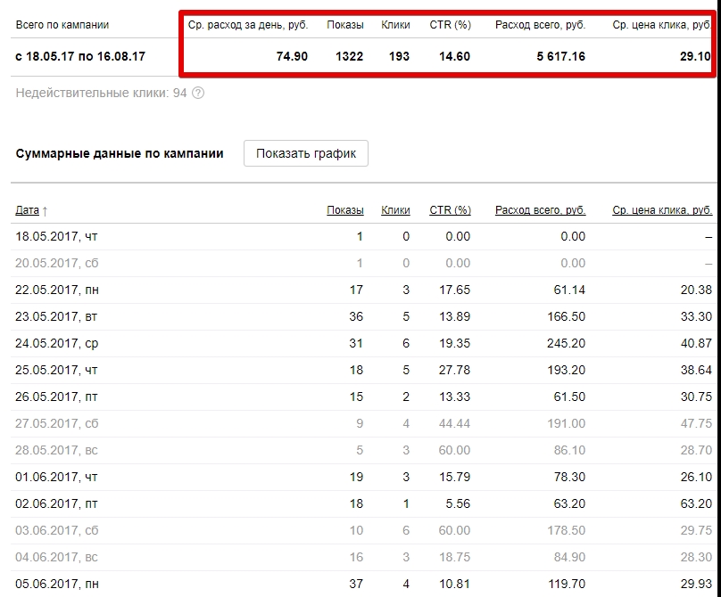Select spend value 119.70 for 05.06.2017
This screenshot has height=597, width=721.
(566, 584)
